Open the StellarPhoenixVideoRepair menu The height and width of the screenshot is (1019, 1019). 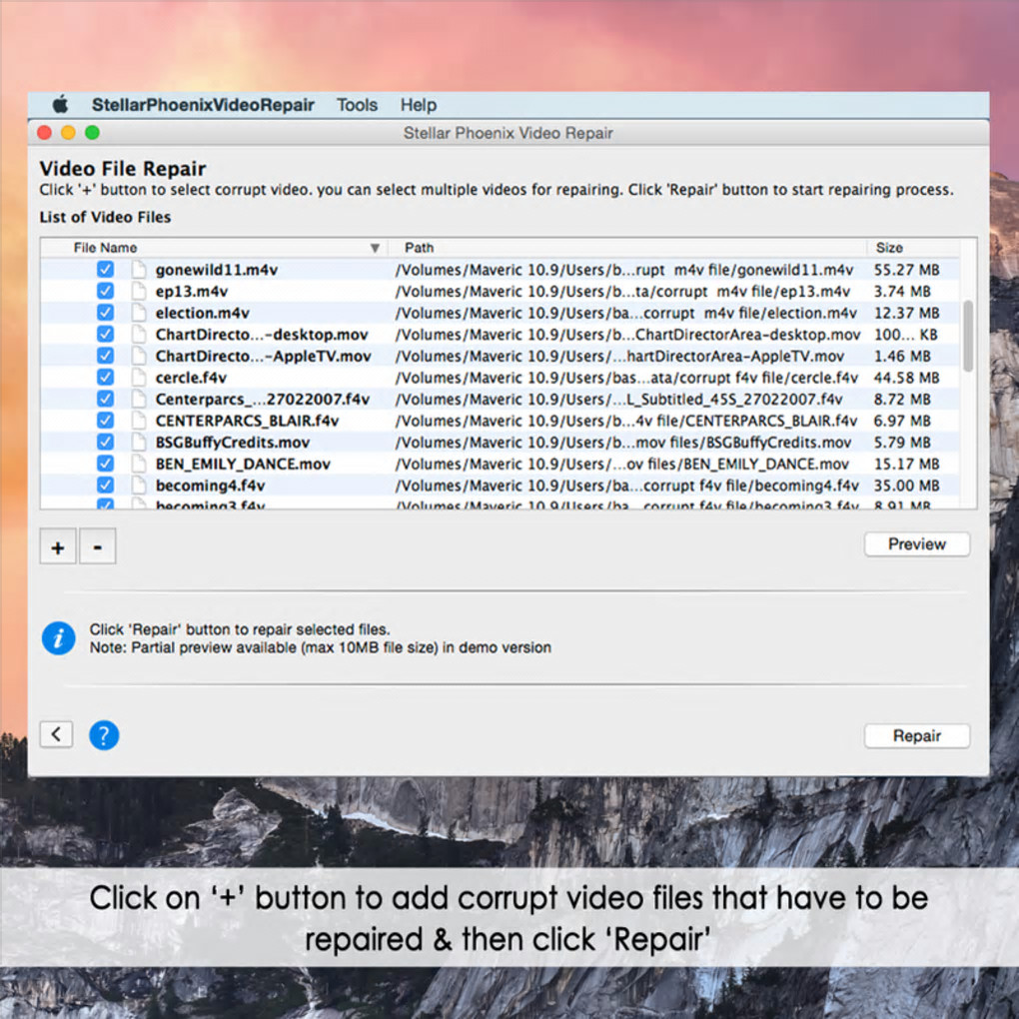coord(203,105)
